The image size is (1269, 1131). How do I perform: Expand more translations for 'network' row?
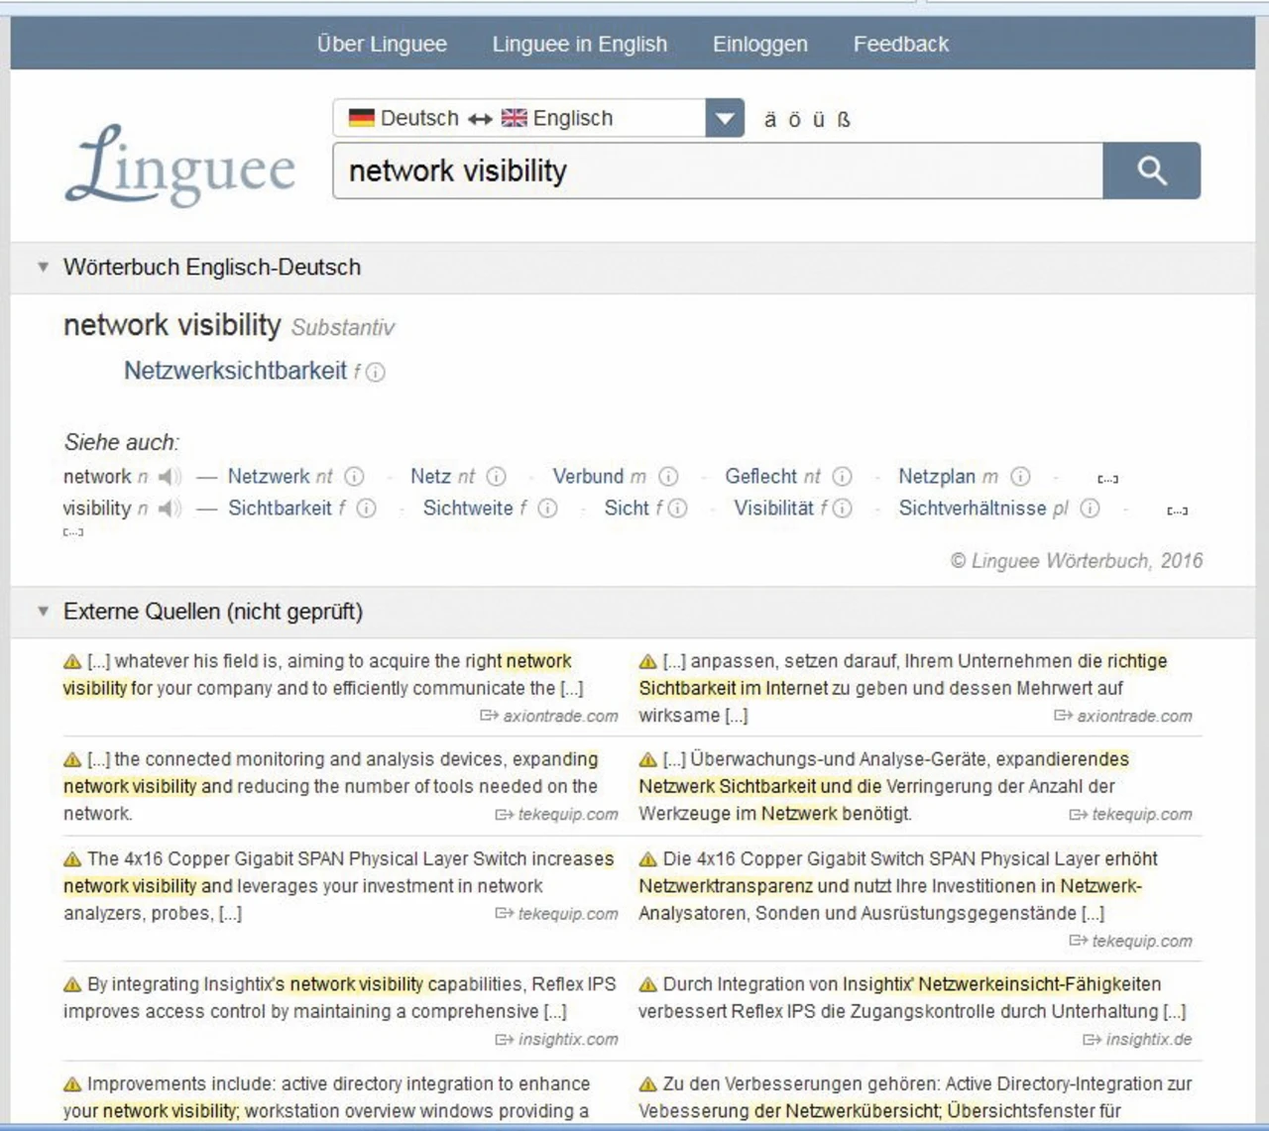pos(1107,479)
